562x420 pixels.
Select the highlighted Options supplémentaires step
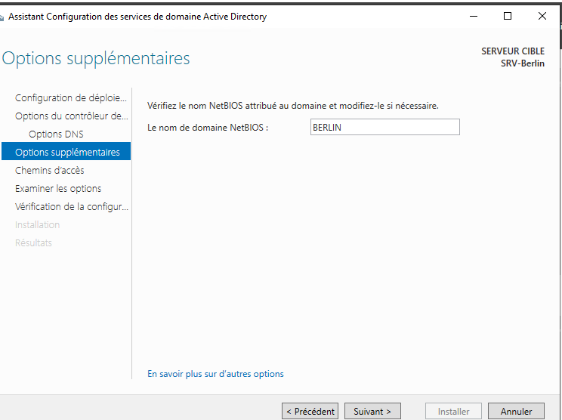pyautogui.click(x=66, y=153)
